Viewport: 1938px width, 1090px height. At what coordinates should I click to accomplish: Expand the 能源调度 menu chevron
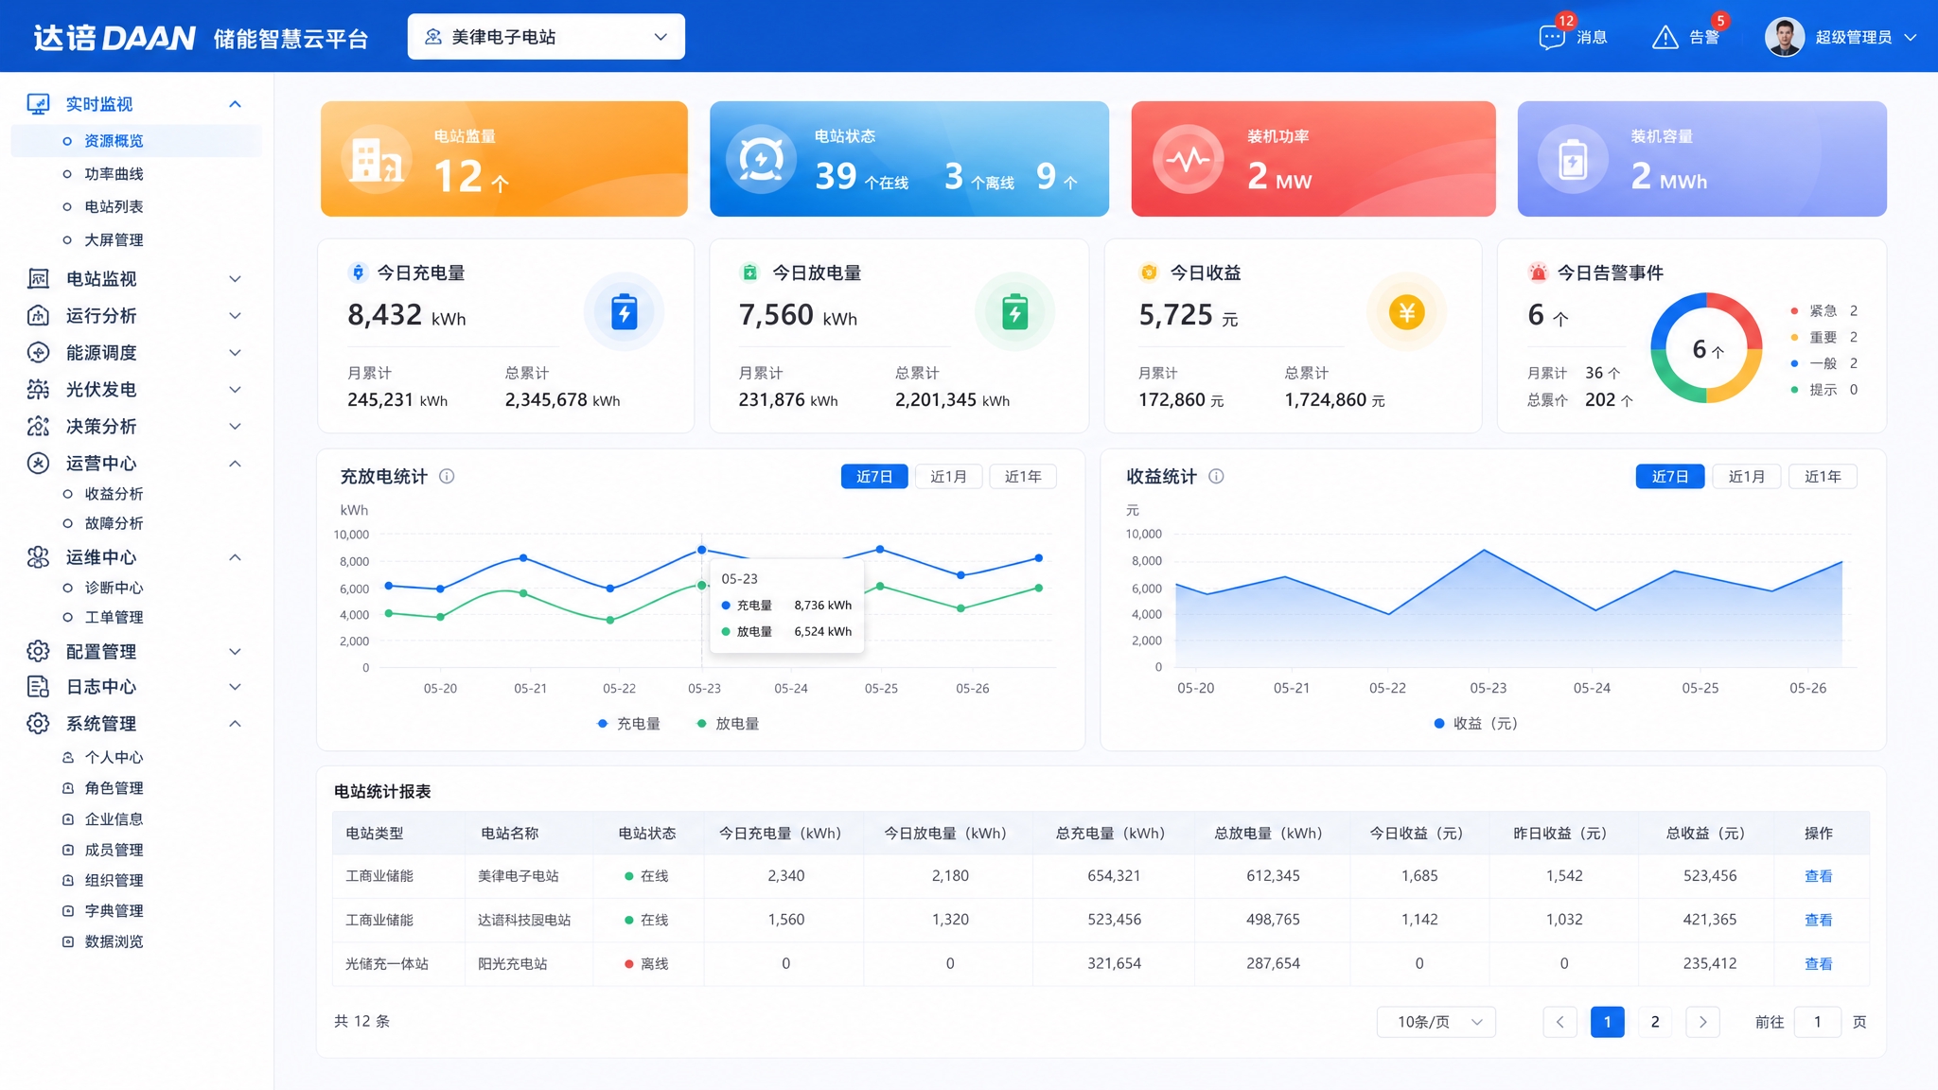(236, 352)
